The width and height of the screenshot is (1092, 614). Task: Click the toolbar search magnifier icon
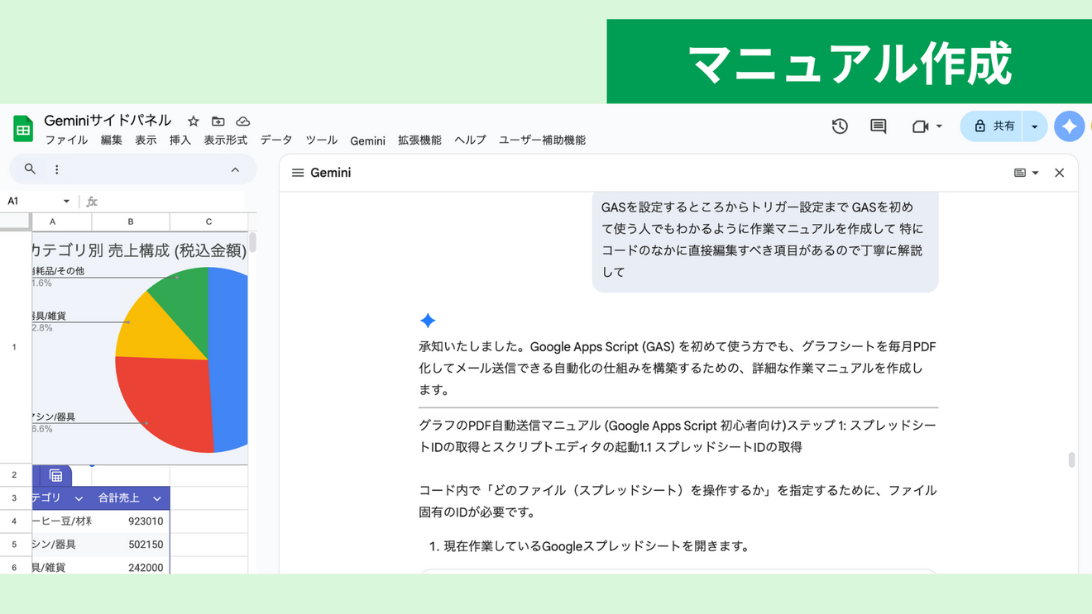pyautogui.click(x=30, y=169)
